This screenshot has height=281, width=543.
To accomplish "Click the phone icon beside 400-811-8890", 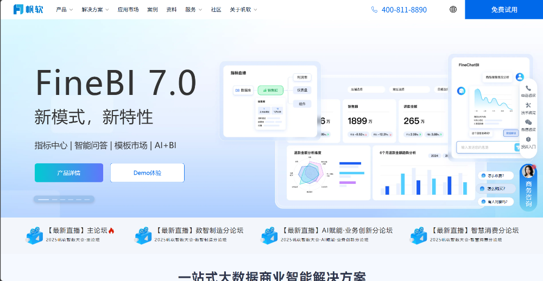I will 374,10.
